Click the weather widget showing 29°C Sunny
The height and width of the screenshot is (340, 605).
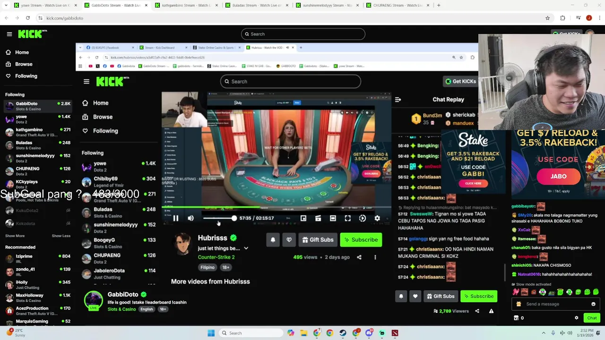15,333
